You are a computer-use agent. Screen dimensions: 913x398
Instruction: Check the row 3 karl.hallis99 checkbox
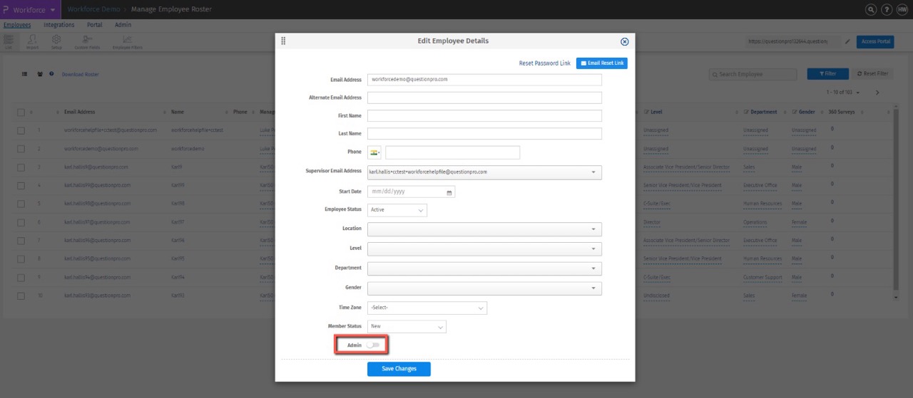tap(21, 167)
